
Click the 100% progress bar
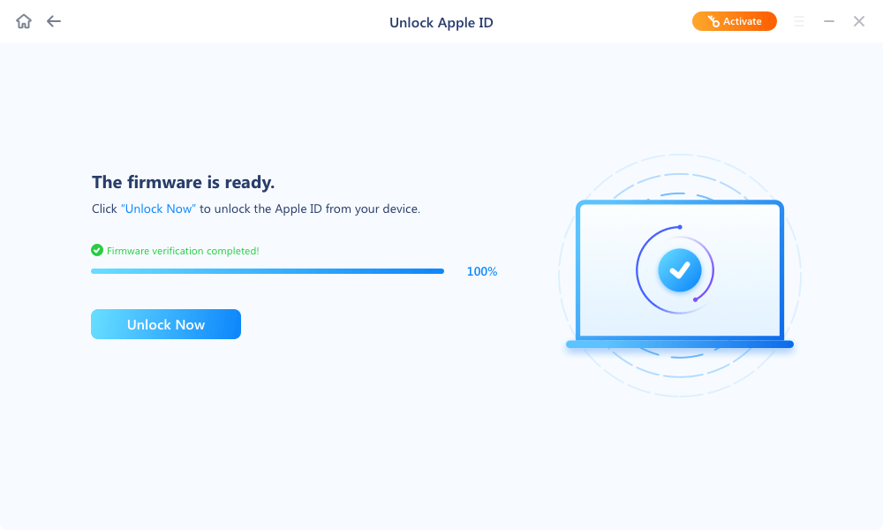click(268, 271)
